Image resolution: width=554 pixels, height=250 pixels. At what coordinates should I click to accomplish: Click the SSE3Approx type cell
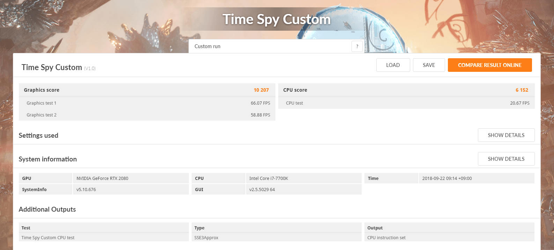pos(276,237)
